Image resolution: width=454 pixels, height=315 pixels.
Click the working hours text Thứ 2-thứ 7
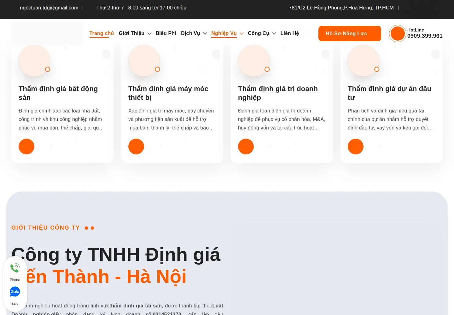point(141,8)
